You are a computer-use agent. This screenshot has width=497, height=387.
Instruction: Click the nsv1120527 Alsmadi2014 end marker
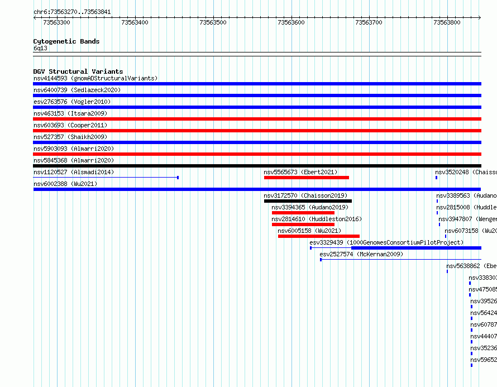click(x=178, y=178)
